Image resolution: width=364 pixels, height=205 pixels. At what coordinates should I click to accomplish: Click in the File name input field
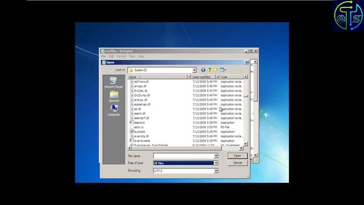183,156
